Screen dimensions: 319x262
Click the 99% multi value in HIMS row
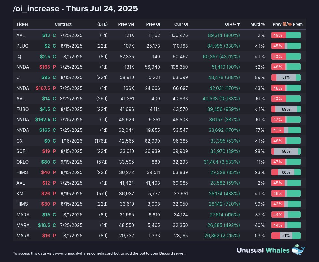(x=260, y=204)
